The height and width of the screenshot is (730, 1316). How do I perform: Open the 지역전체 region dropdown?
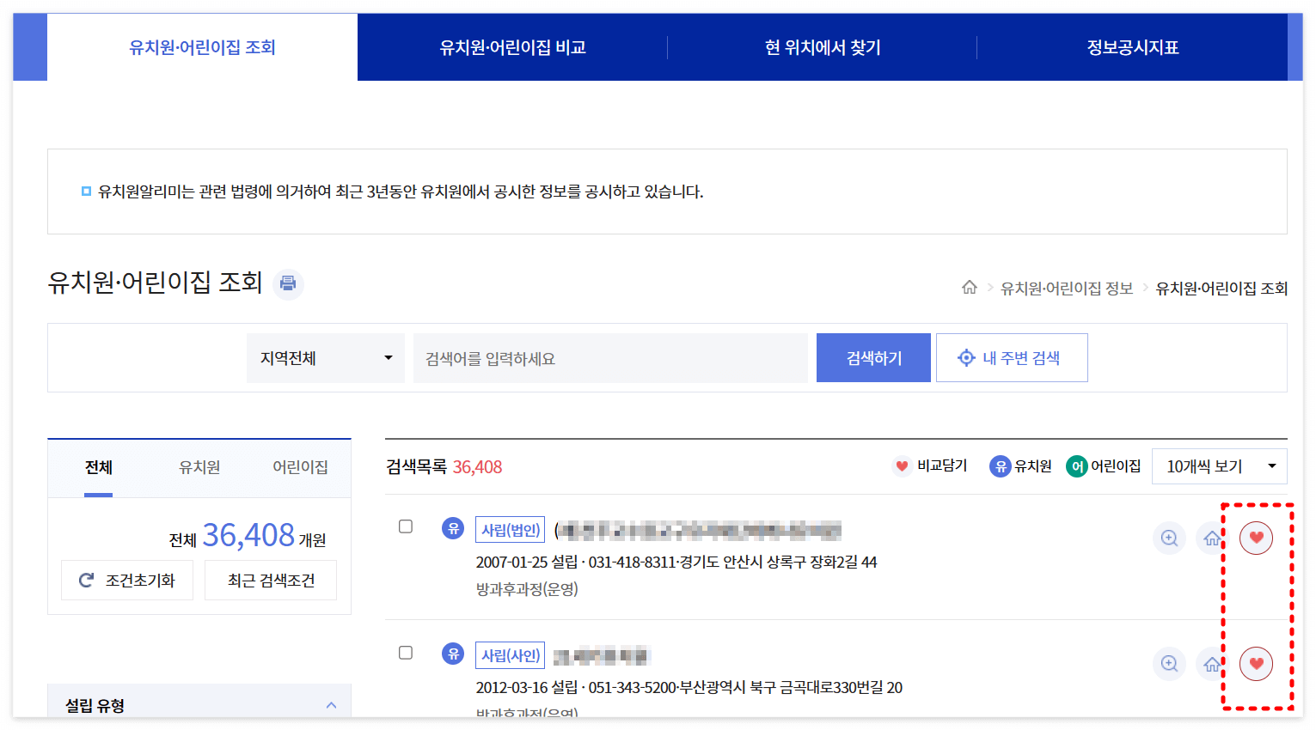(x=325, y=357)
